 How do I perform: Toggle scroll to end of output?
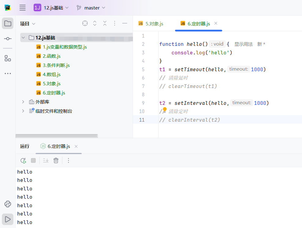(x=46, y=160)
